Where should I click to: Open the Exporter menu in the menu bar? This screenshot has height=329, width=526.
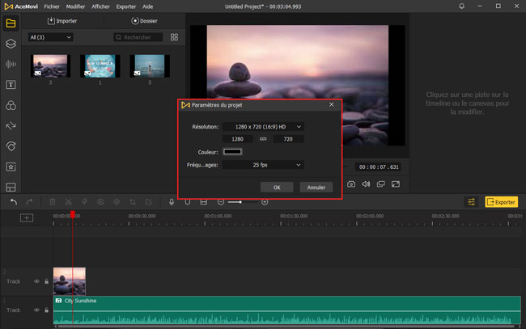click(x=126, y=6)
